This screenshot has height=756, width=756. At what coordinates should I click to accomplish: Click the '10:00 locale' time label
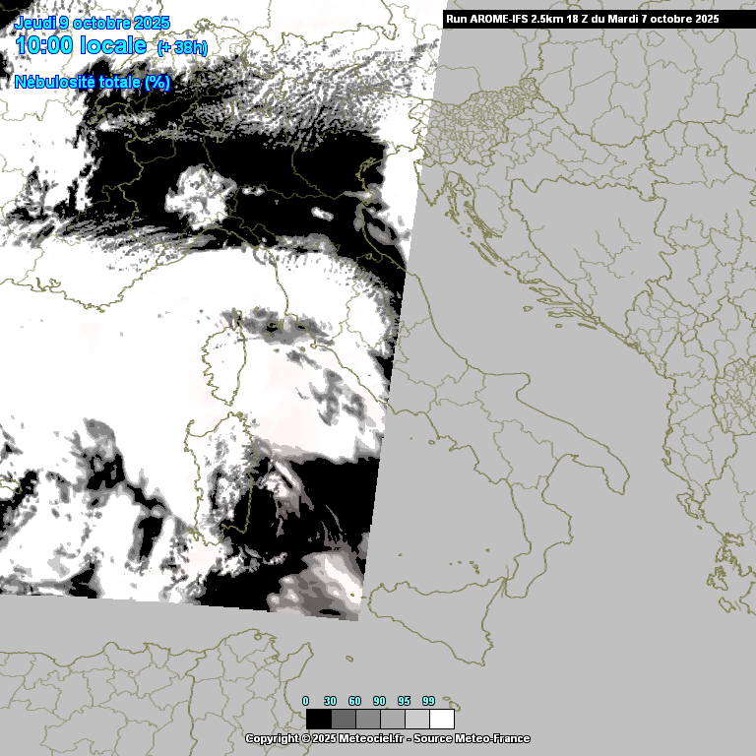click(81, 45)
